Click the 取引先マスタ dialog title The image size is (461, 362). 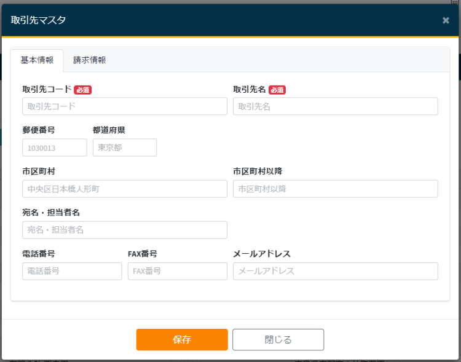[38, 20]
